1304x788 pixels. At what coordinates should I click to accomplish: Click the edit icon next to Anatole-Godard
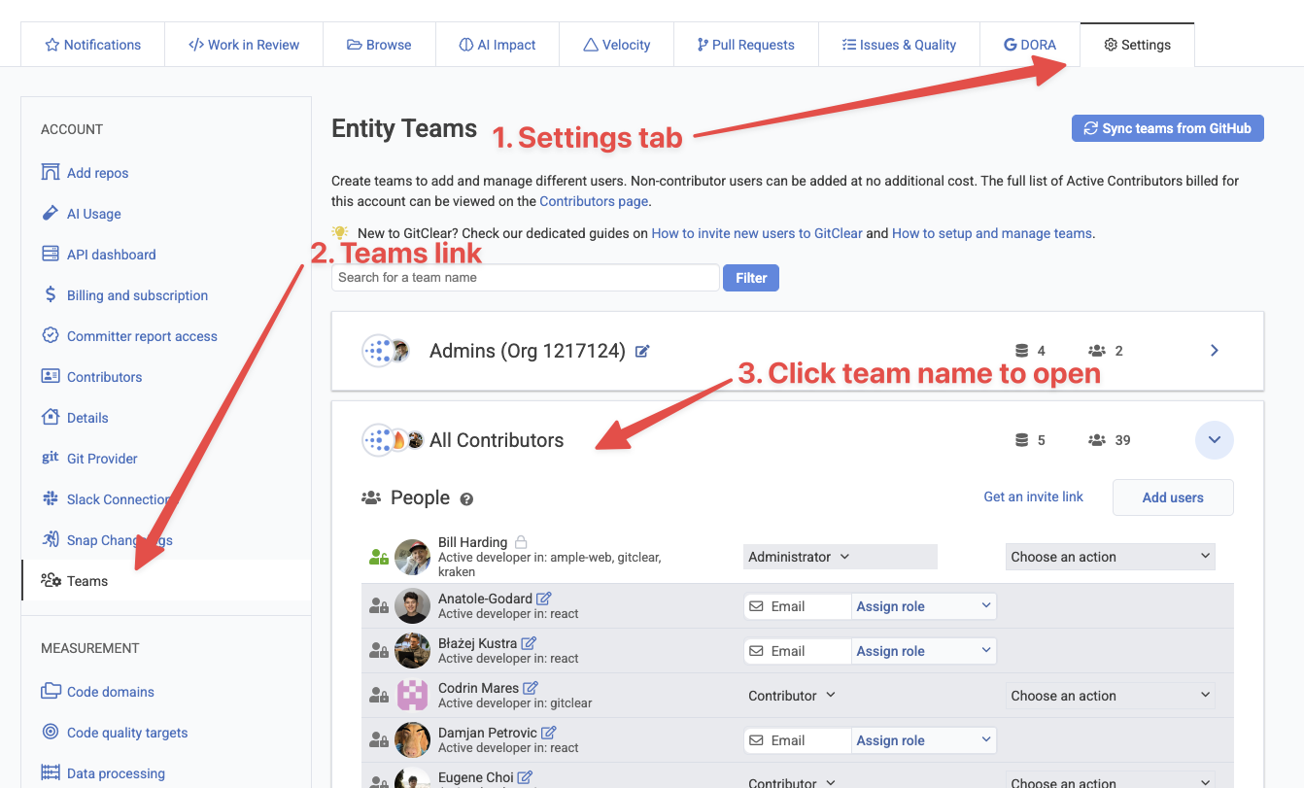tap(544, 599)
